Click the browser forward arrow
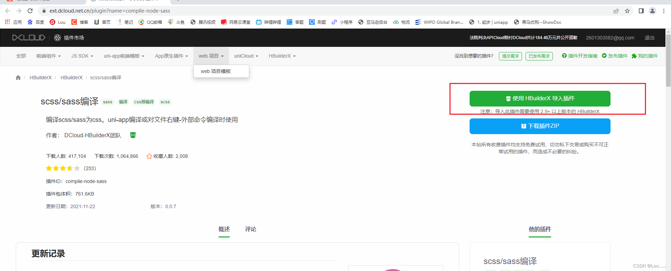The width and height of the screenshot is (671, 271). click(x=19, y=11)
